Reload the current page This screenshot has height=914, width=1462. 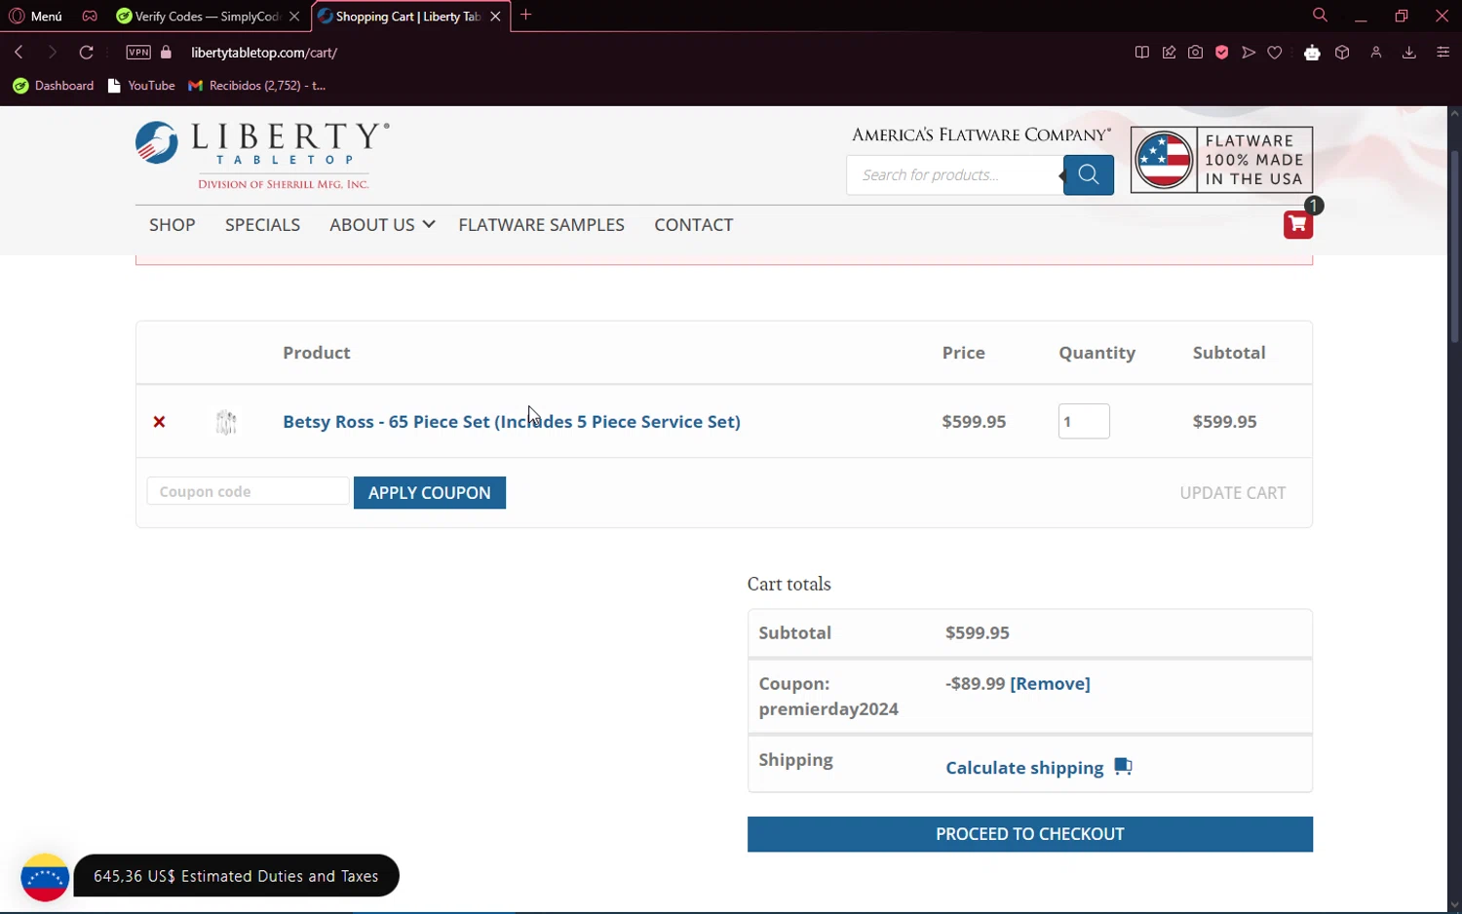pyautogui.click(x=86, y=53)
